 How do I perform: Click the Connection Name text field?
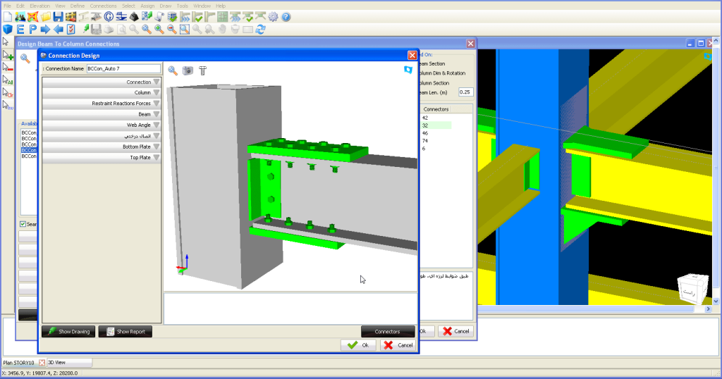coord(123,69)
